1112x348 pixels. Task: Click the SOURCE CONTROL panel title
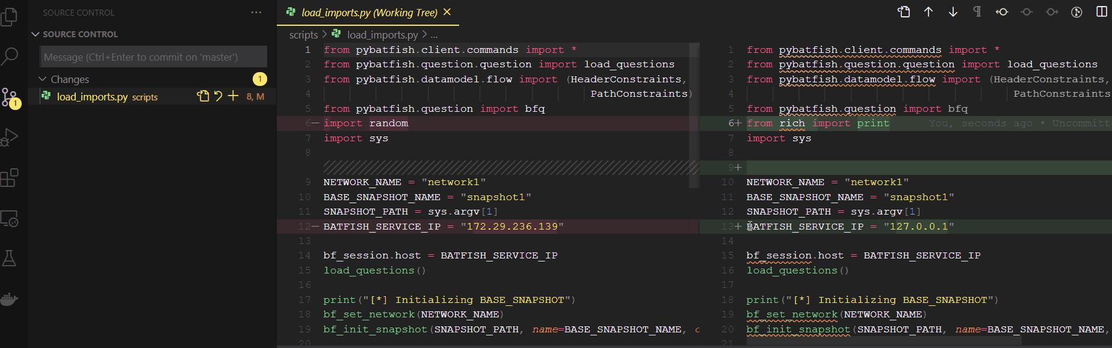click(x=78, y=13)
